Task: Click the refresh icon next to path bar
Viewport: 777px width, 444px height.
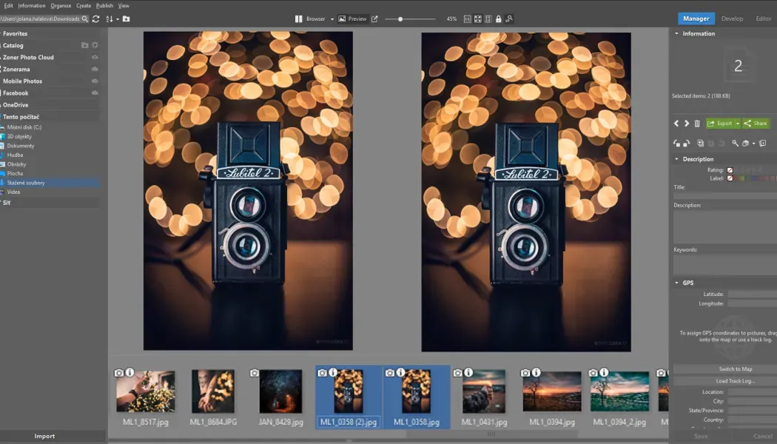Action: pos(95,18)
